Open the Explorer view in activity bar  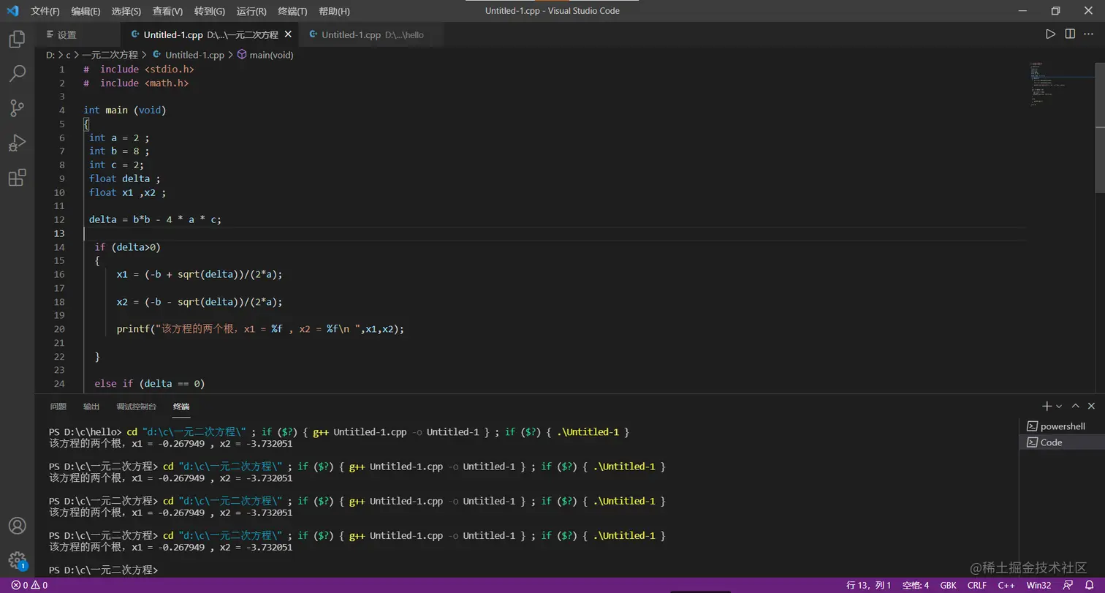(17, 39)
